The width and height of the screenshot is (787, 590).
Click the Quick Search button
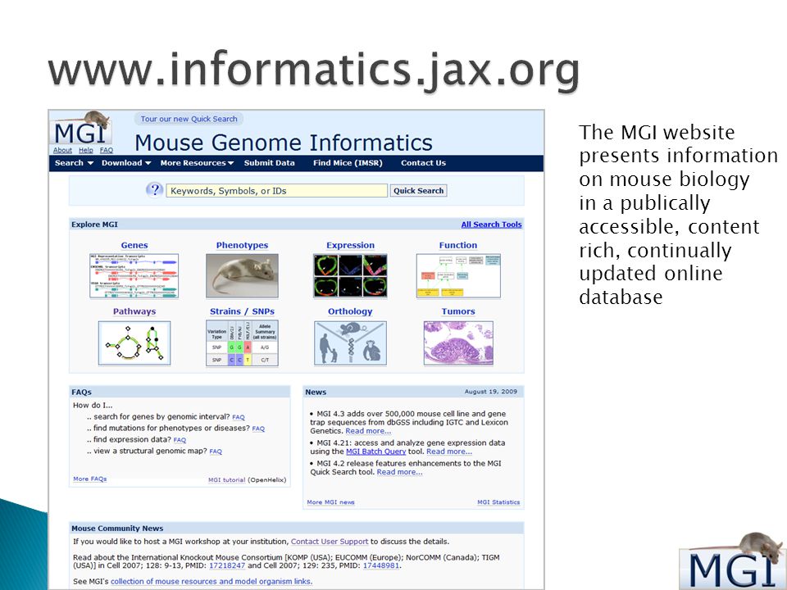tap(419, 191)
